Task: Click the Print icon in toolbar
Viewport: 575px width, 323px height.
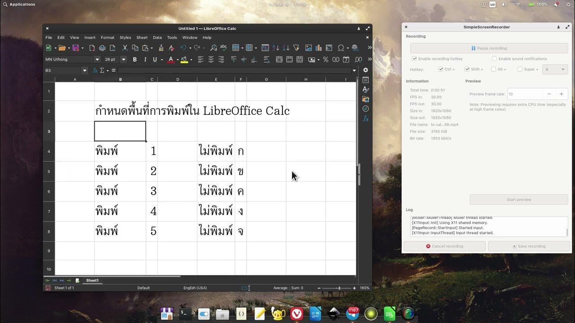Action: tap(102, 48)
